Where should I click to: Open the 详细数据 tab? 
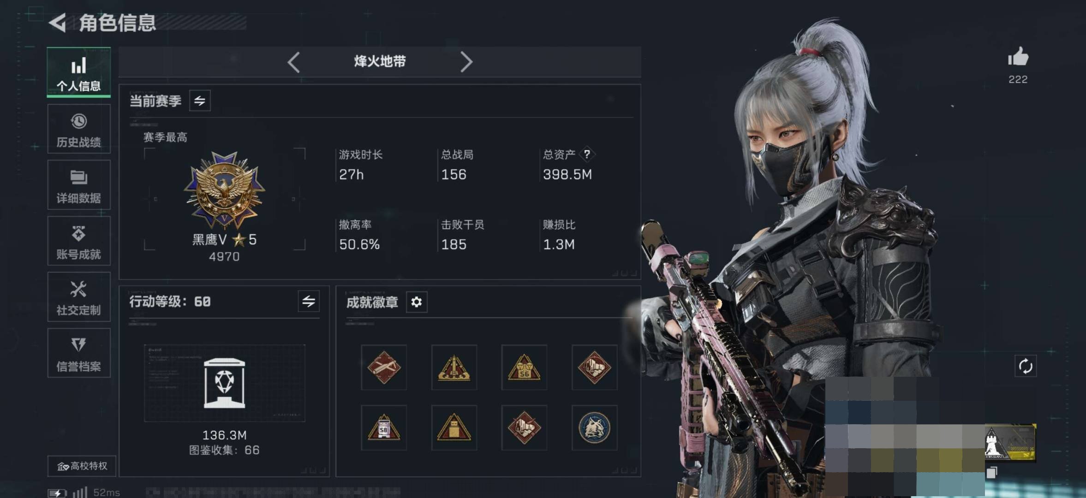[79, 185]
